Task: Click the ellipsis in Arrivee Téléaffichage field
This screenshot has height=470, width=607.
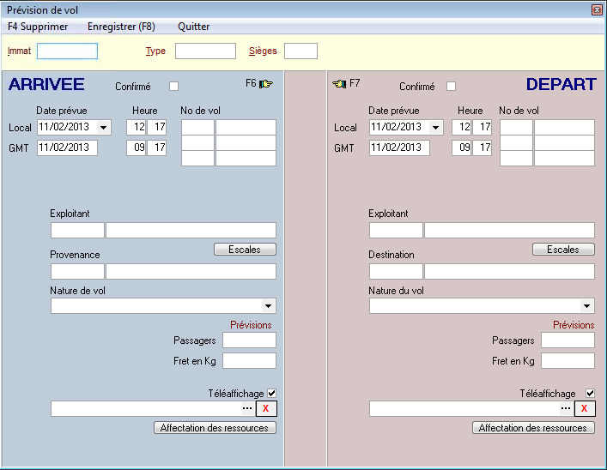Action: click(x=247, y=408)
